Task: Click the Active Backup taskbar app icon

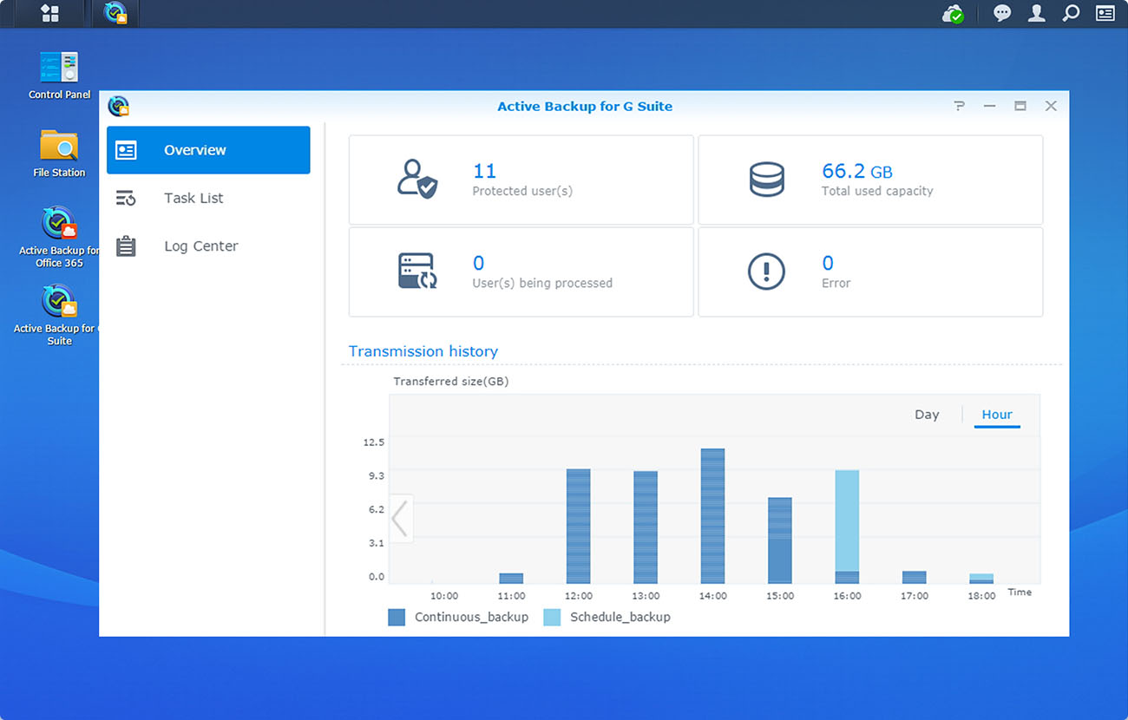Action: pyautogui.click(x=115, y=13)
